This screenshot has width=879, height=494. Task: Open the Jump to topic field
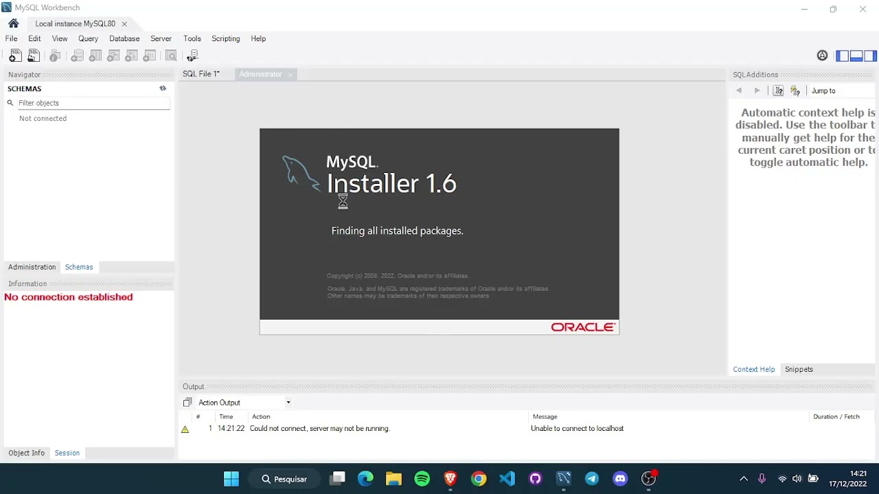pos(841,91)
